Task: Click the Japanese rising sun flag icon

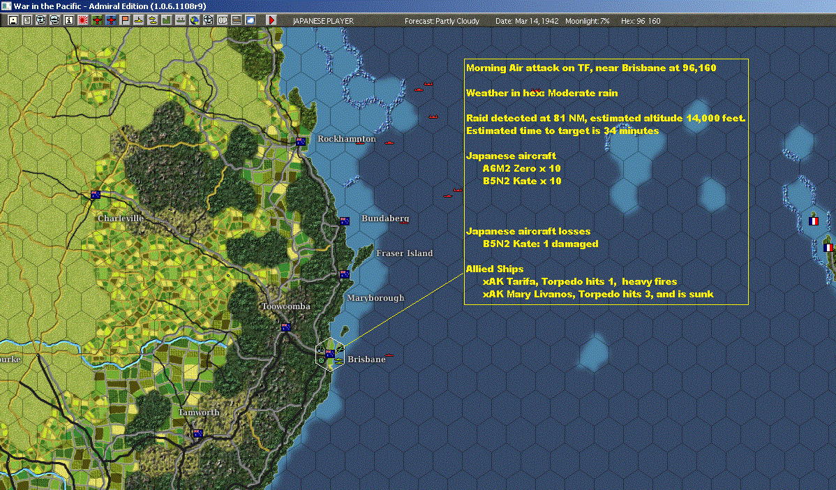Action: click(x=82, y=20)
